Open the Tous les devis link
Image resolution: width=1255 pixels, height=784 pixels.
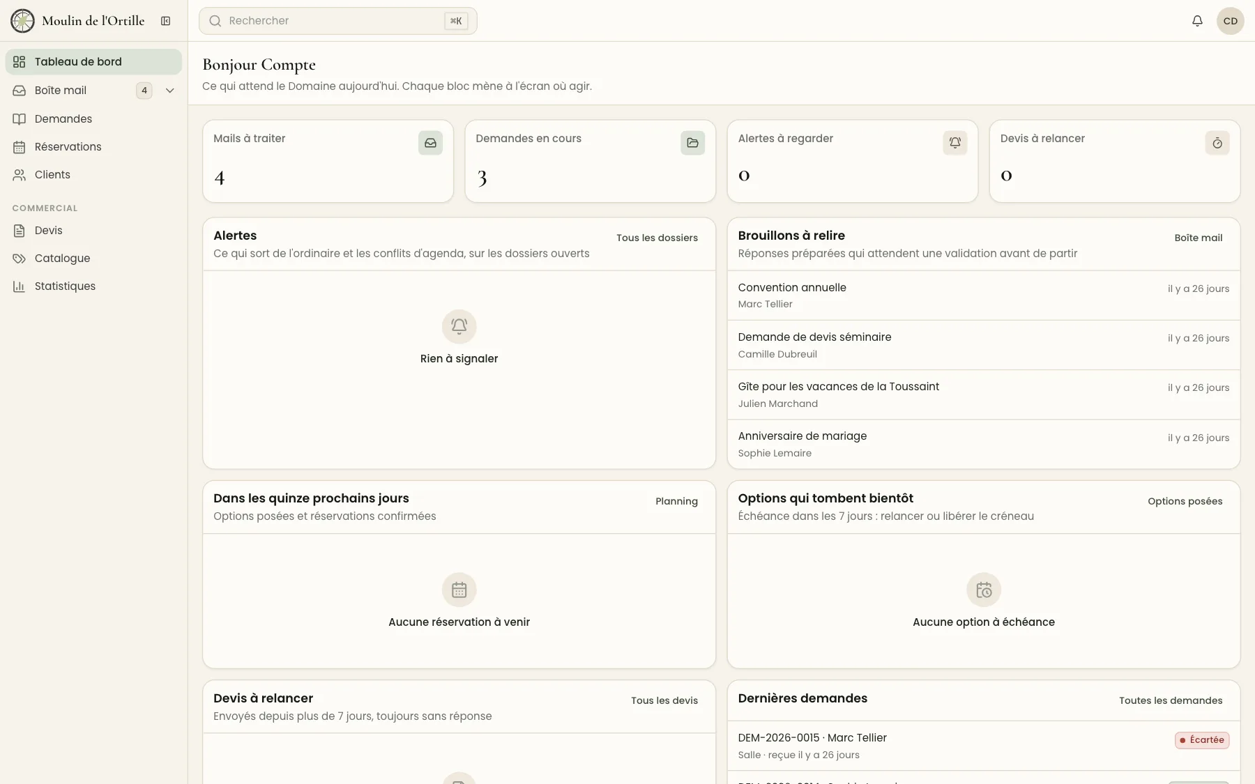pos(664,700)
